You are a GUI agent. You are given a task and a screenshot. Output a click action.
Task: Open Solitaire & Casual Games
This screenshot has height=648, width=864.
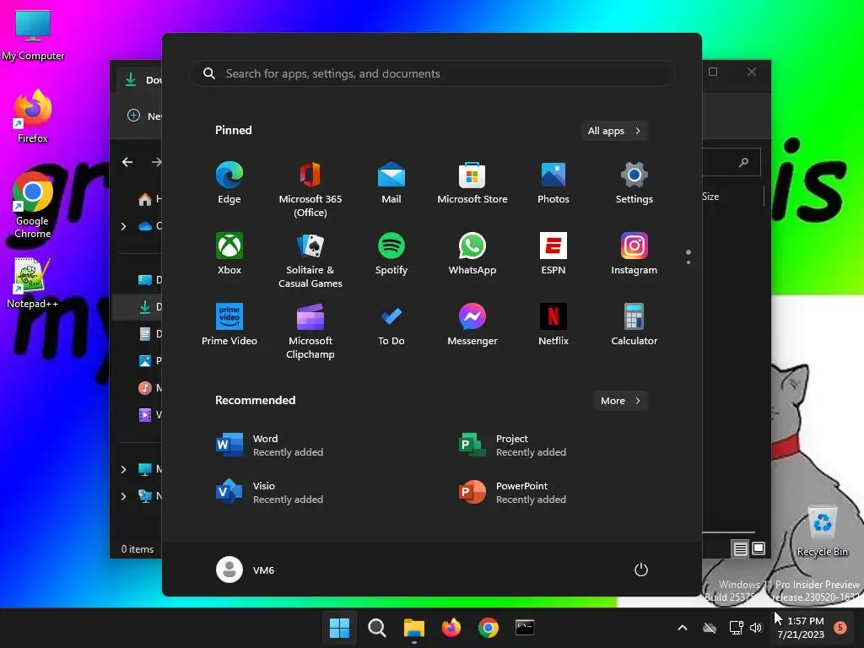coord(310,260)
